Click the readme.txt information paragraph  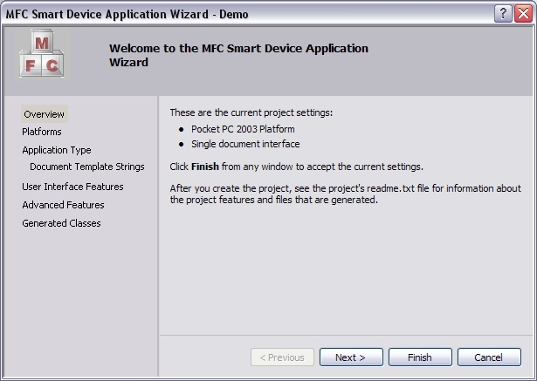pos(345,194)
